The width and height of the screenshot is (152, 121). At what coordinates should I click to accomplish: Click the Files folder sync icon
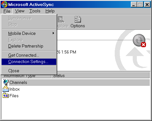[x=5, y=95]
